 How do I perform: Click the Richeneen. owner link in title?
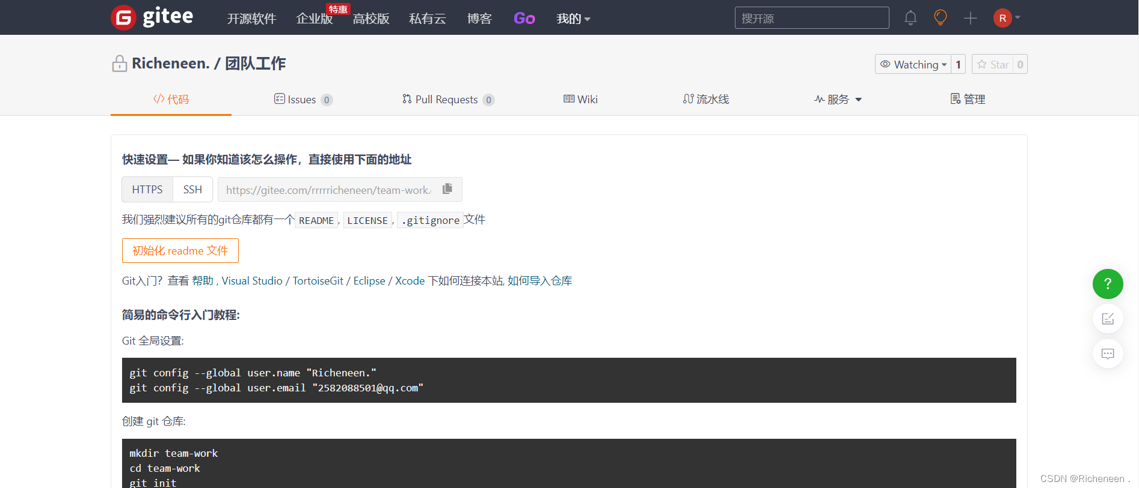171,63
